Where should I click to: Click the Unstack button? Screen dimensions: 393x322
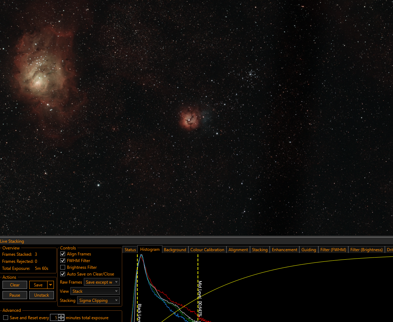pos(42,295)
